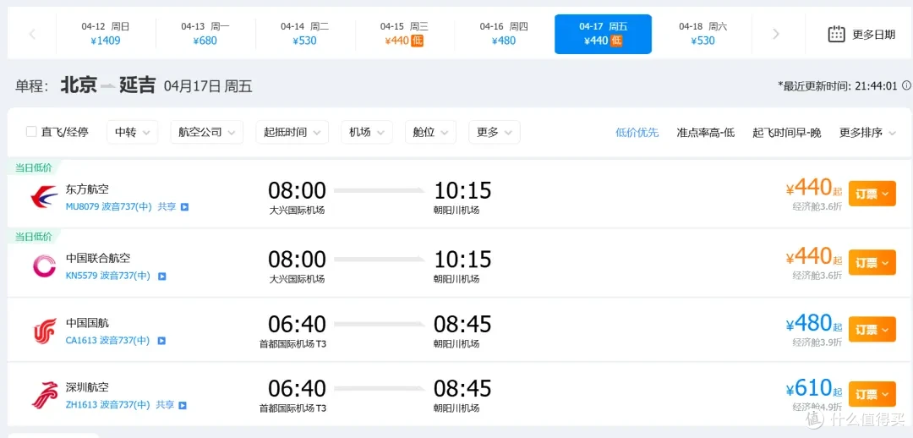The height and width of the screenshot is (438, 913).
Task: Click the 更多日期 link
Action: [x=873, y=35]
